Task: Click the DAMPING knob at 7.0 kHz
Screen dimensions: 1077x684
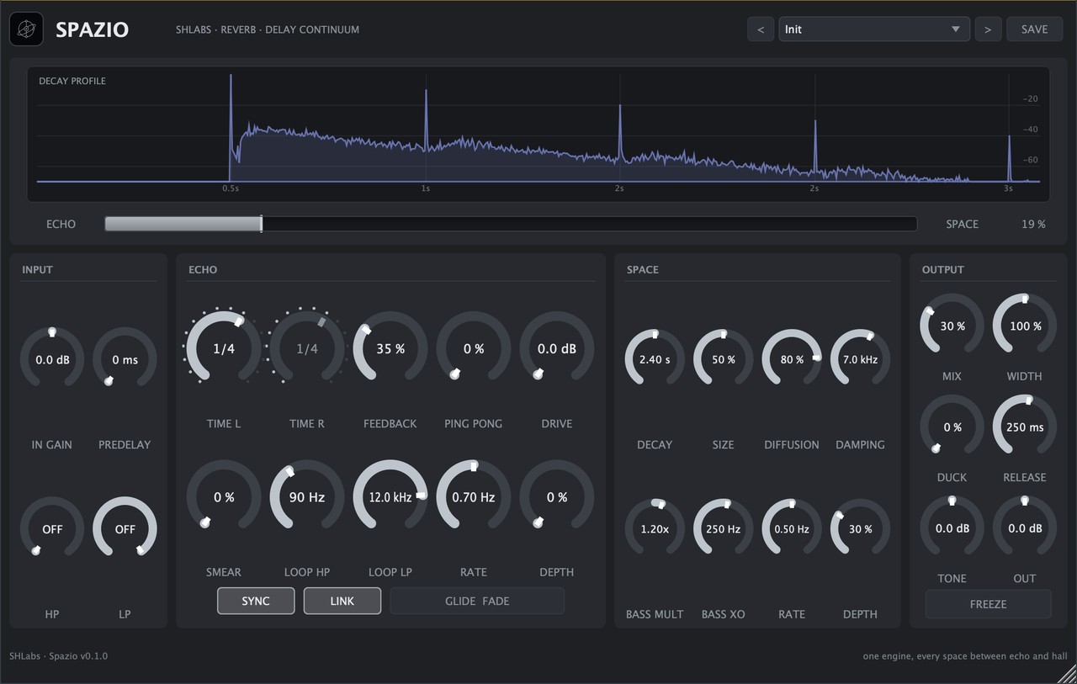Action: point(861,359)
